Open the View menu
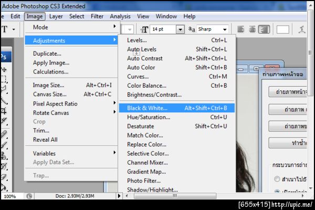The width and height of the screenshot is (315, 210). tap(143, 16)
